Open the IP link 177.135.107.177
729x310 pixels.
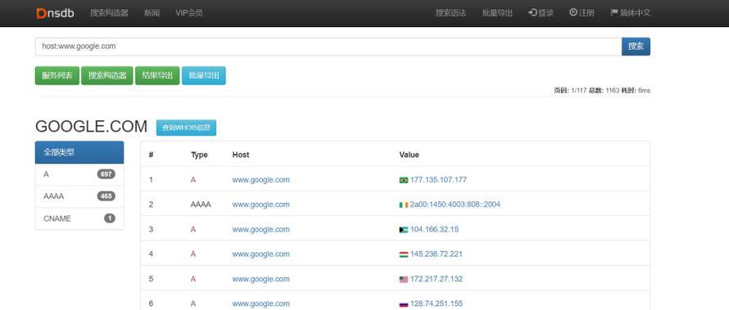click(438, 180)
